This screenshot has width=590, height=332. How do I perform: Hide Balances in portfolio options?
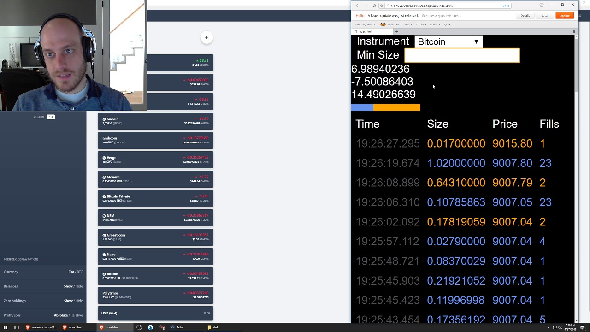click(79, 286)
